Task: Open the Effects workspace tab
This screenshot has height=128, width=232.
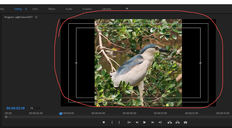Action: click(x=52, y=9)
